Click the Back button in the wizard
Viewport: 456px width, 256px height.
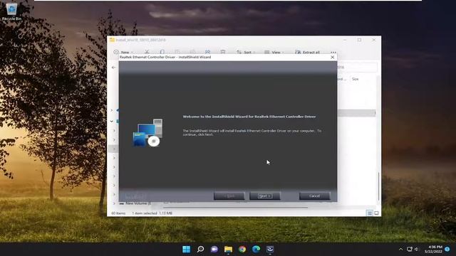click(229, 196)
